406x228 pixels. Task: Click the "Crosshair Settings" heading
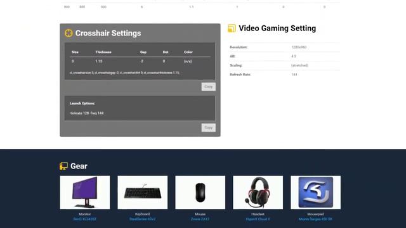pos(108,33)
